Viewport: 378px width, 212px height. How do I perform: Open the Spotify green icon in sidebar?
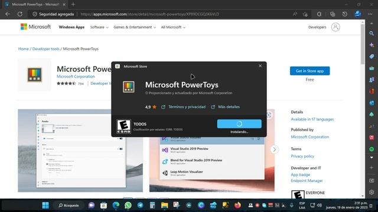tap(372, 149)
